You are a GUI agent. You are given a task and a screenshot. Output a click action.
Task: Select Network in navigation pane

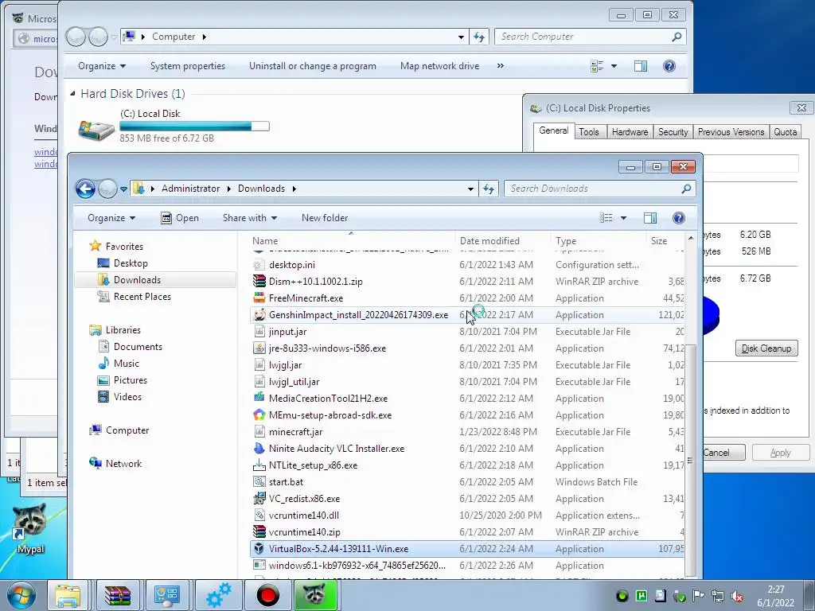pyautogui.click(x=123, y=464)
